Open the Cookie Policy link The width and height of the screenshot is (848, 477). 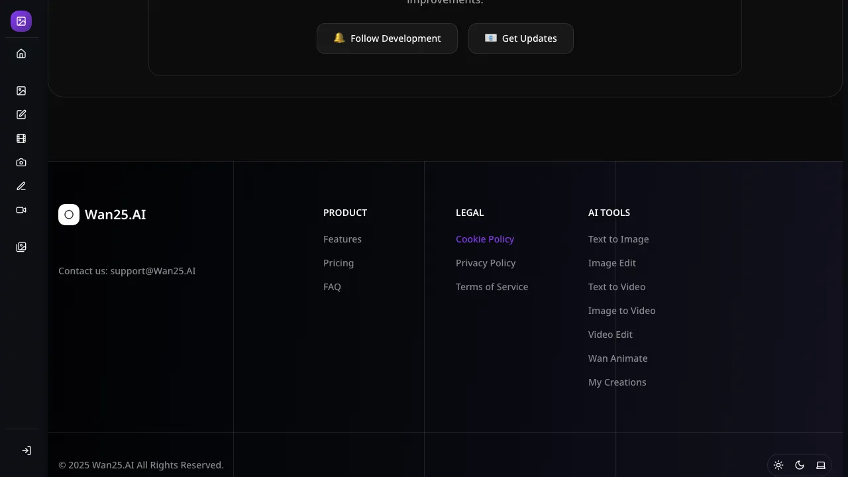click(485, 239)
